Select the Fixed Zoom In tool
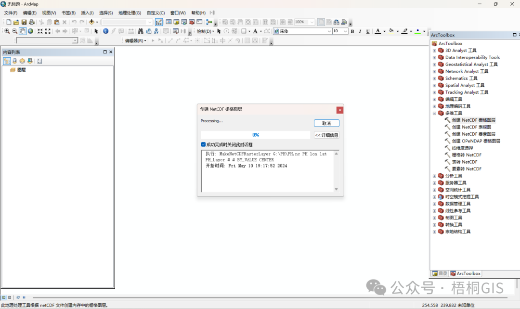 pos(40,31)
